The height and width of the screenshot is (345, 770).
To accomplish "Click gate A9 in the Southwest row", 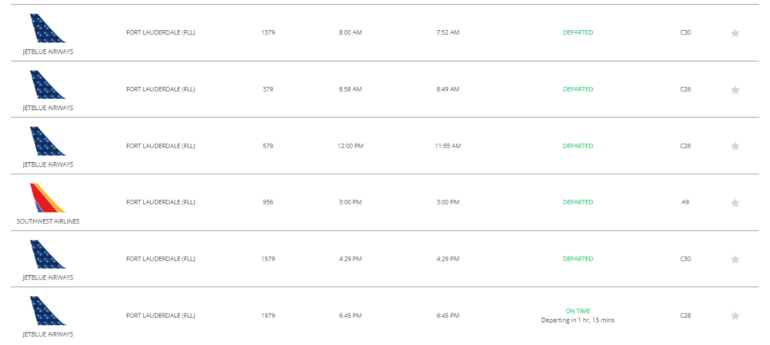I will click(x=685, y=202).
